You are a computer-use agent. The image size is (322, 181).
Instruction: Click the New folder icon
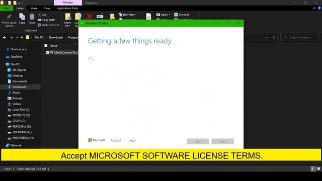pos(112,17)
